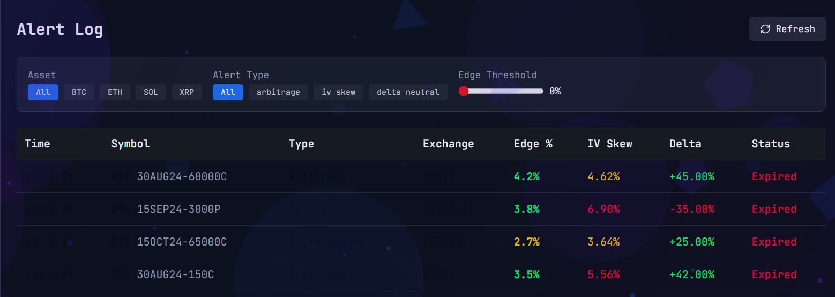
Task: Click the +25.00% delta value
Action: 692,242
